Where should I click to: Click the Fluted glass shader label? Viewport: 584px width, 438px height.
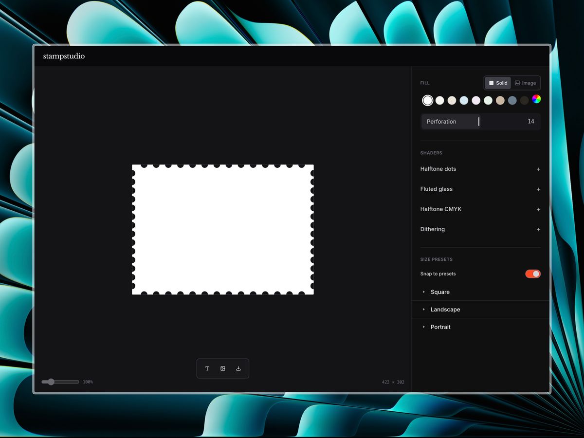(437, 189)
